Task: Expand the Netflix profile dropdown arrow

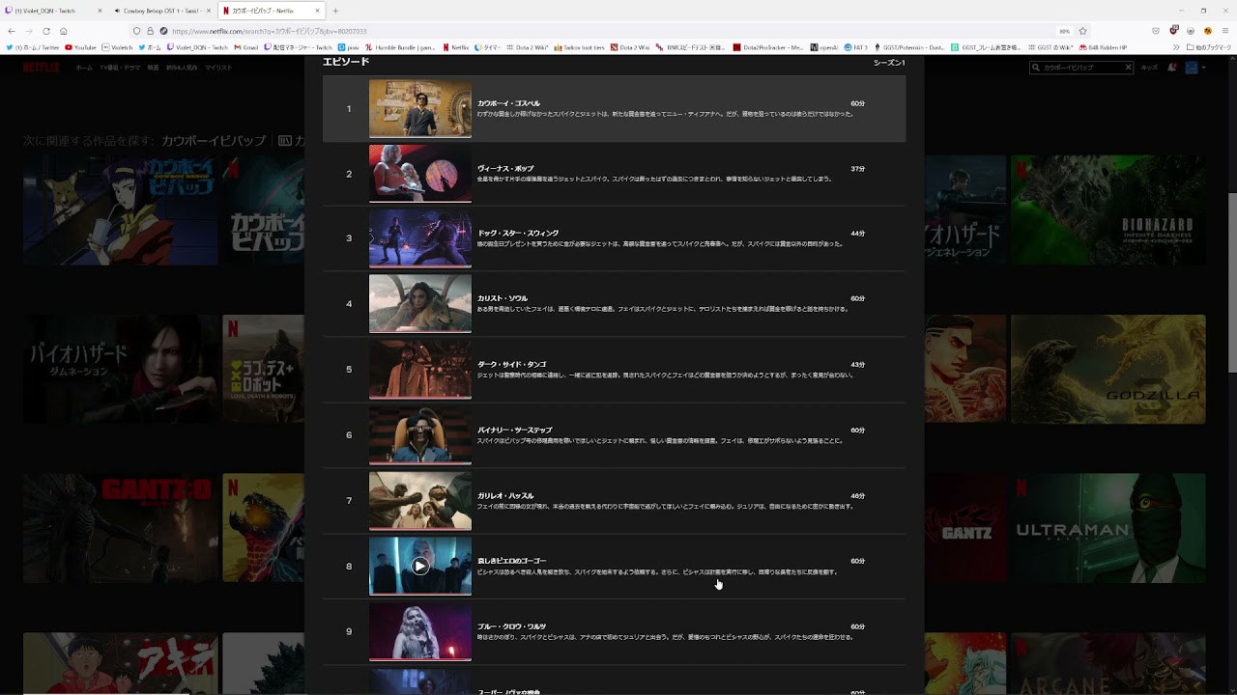Action: 1203,68
